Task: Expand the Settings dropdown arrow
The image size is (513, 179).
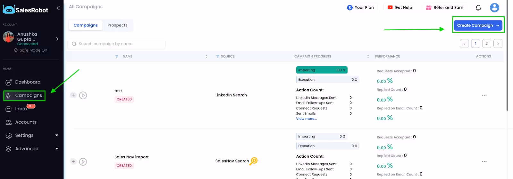Action: click(57, 135)
